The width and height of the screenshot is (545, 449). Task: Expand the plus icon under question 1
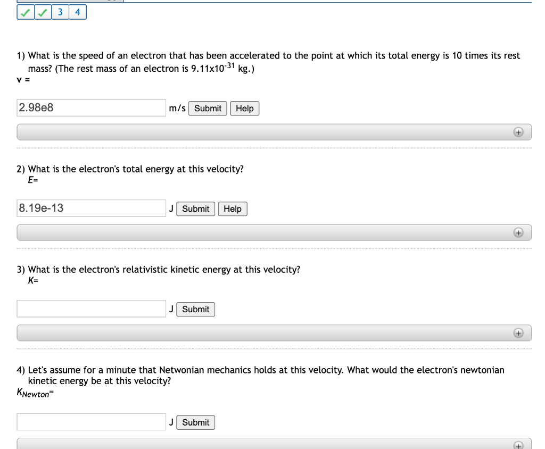pos(518,132)
